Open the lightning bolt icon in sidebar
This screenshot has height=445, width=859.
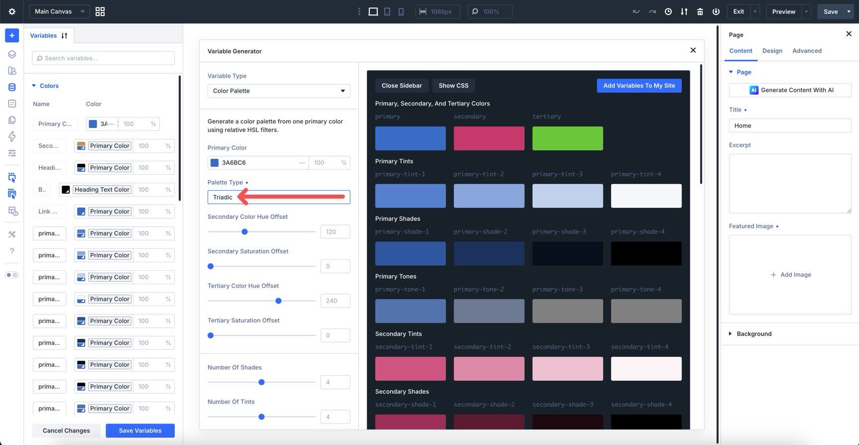(x=12, y=136)
